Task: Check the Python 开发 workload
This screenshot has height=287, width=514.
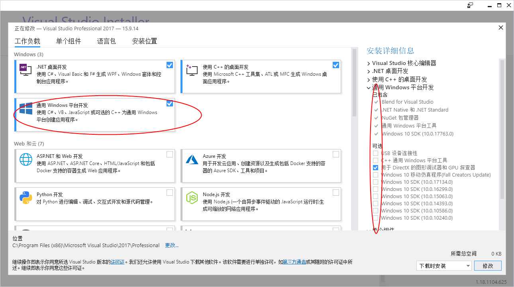Action: 170,193
